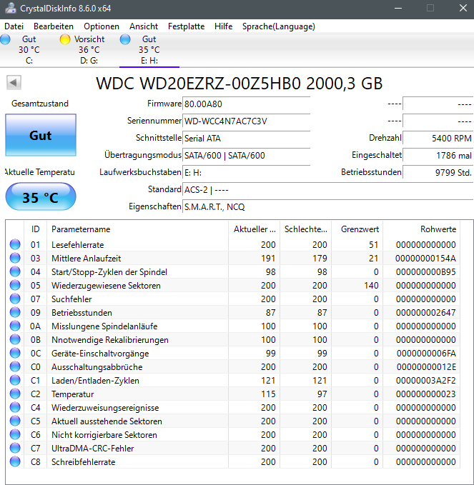
Task: Click the Eigenschaften field S.M.A.R.T., NCQ
Action: [328, 206]
